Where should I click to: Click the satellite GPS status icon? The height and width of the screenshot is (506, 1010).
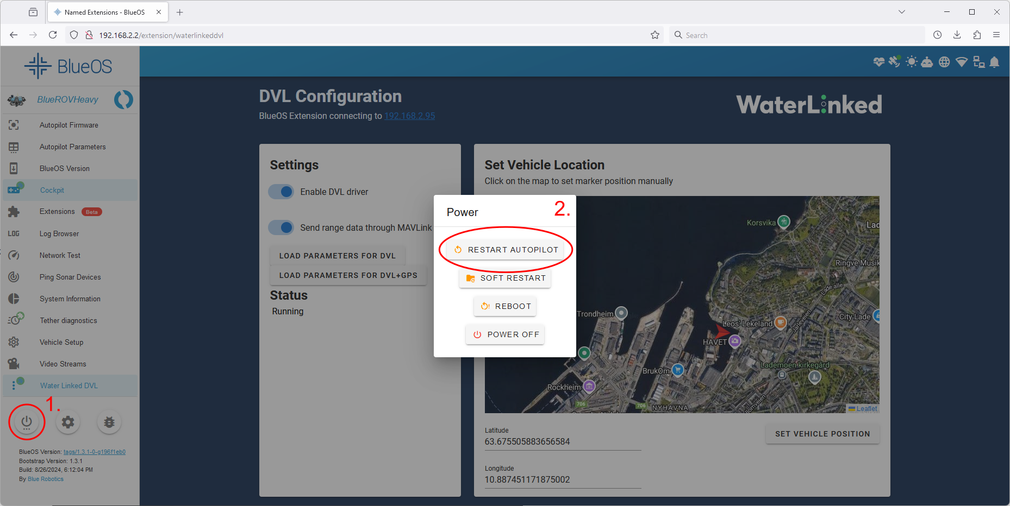[x=894, y=61]
